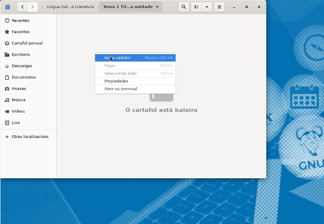Click the Favoritos star icon
The height and width of the screenshot is (224, 324).
point(7,32)
